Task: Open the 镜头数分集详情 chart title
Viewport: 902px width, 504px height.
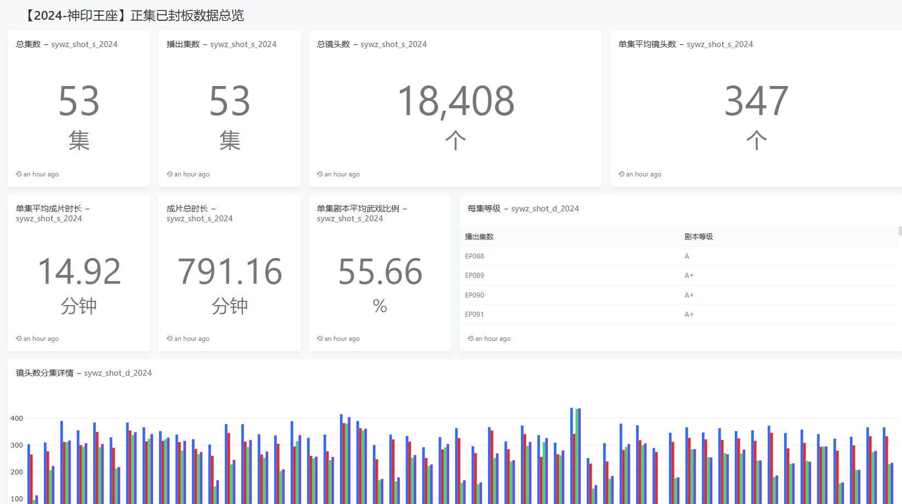Action: (83, 373)
